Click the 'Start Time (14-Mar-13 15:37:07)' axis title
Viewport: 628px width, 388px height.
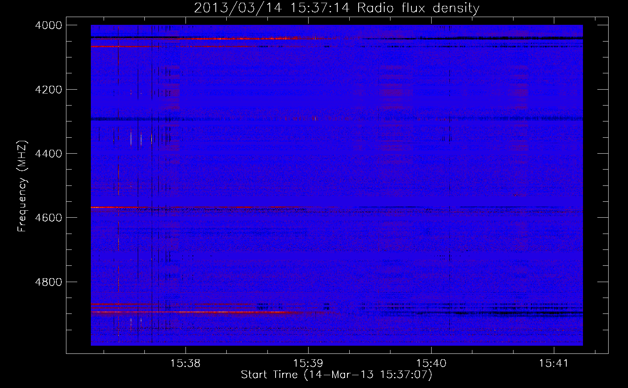click(337, 375)
